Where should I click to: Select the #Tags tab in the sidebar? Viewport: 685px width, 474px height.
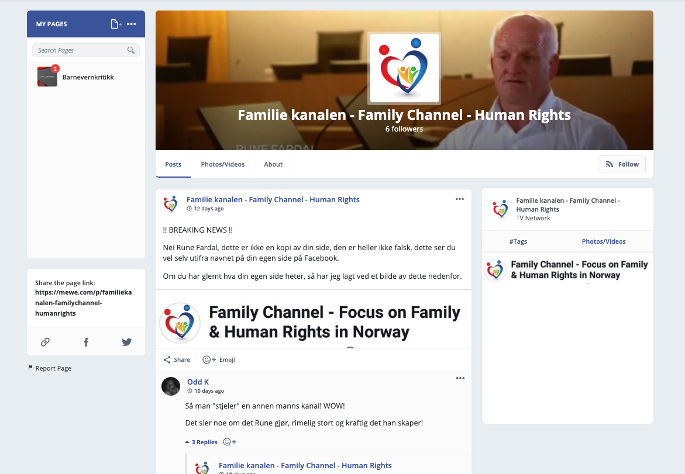518,241
